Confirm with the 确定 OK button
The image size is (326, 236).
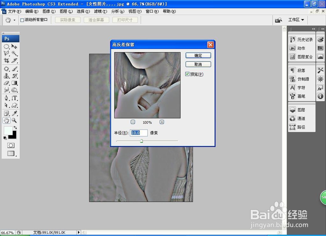point(198,55)
